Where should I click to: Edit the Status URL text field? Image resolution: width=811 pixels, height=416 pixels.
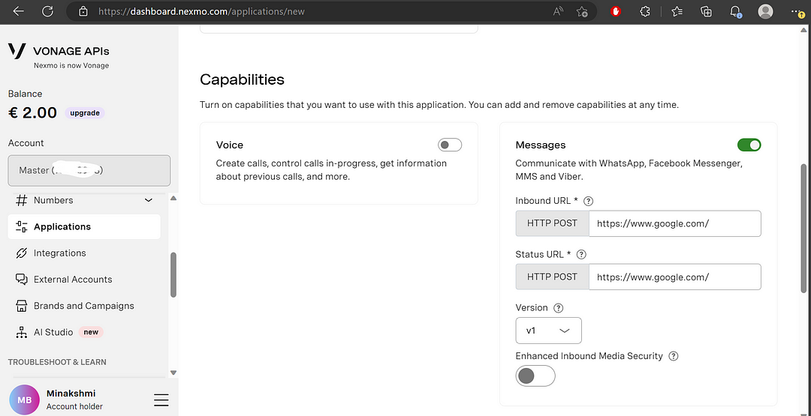675,277
